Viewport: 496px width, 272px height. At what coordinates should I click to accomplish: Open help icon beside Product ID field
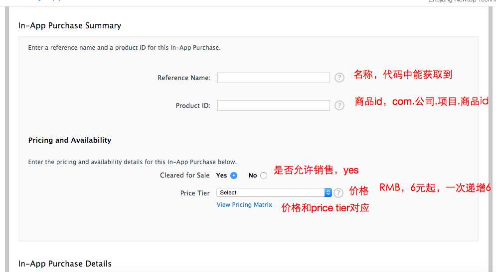click(x=339, y=105)
